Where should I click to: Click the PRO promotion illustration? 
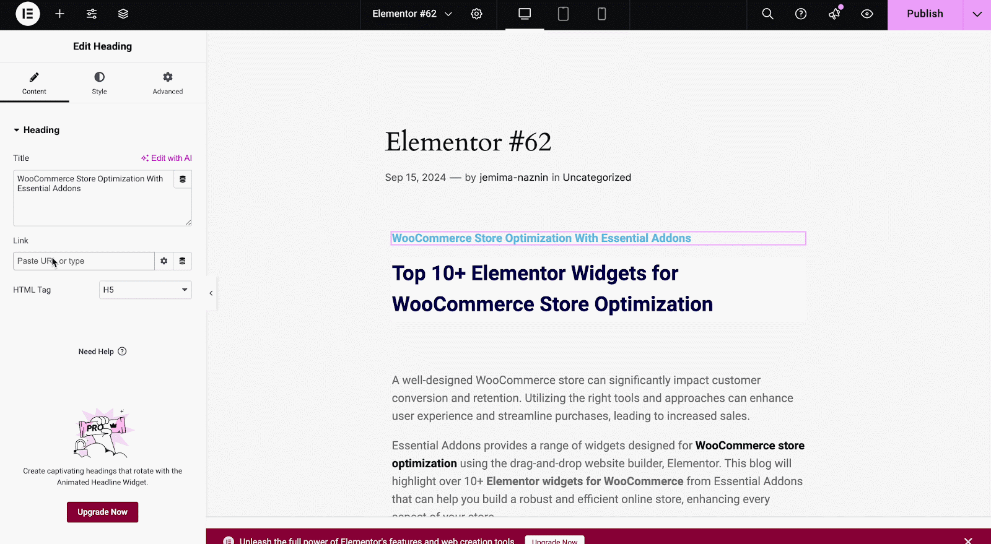pos(103,432)
